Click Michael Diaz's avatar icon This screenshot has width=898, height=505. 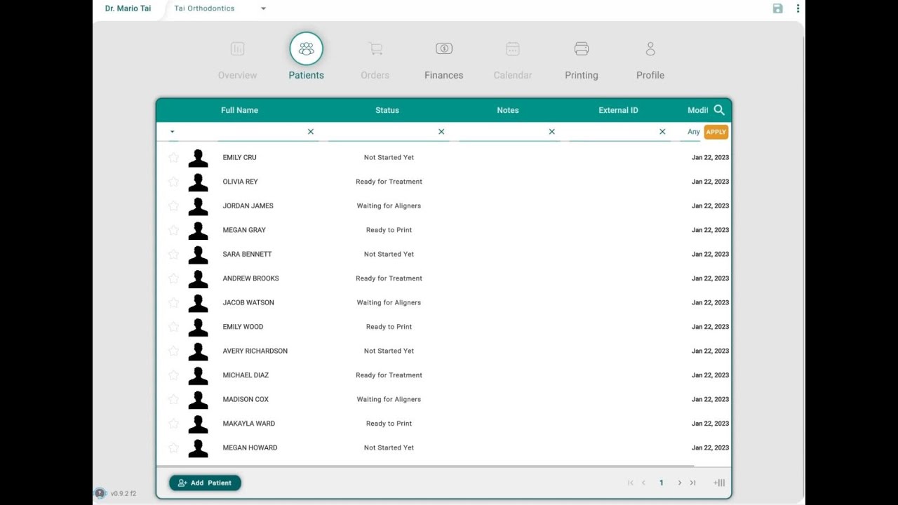pyautogui.click(x=198, y=376)
